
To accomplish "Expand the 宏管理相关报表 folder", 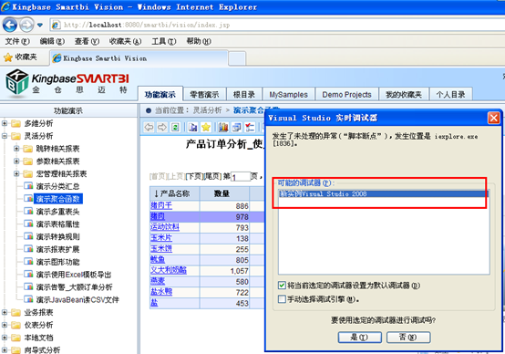I will (x=16, y=173).
